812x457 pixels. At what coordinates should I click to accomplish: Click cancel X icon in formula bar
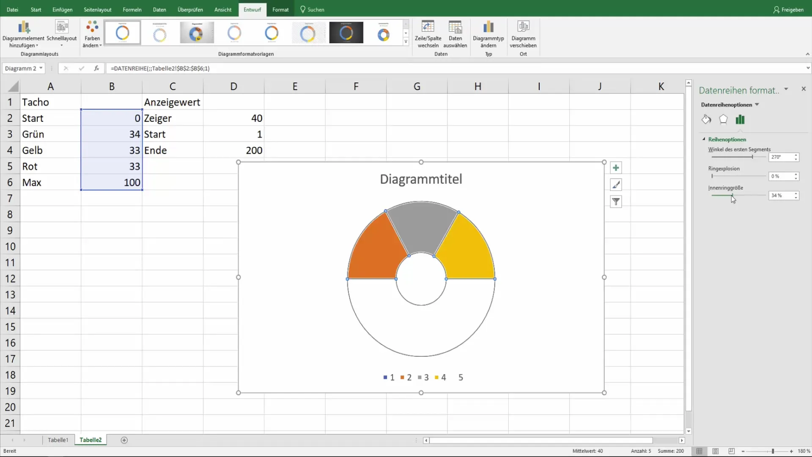pos(66,68)
